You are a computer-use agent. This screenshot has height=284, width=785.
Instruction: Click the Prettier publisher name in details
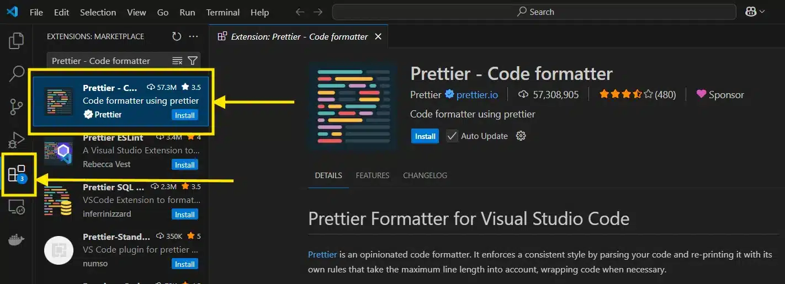pos(426,95)
